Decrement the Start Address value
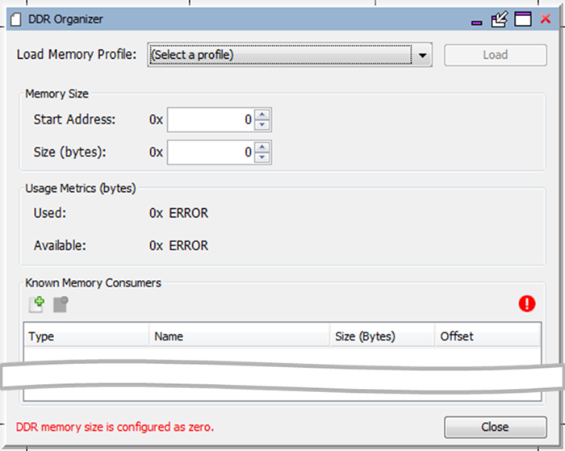Image resolution: width=565 pixels, height=451 pixels. [x=262, y=124]
